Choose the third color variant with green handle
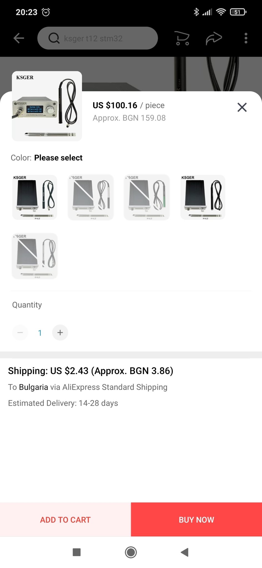Image resolution: width=262 pixels, height=568 pixels. (147, 197)
